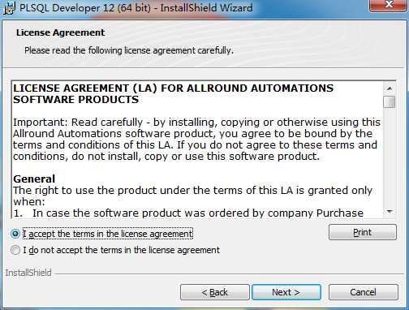
Task: Click the 'I do not accept' label text
Action: (121, 250)
